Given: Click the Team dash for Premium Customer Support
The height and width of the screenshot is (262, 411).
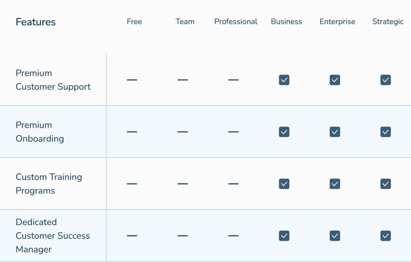Looking at the screenshot, I should pyautogui.click(x=183, y=80).
